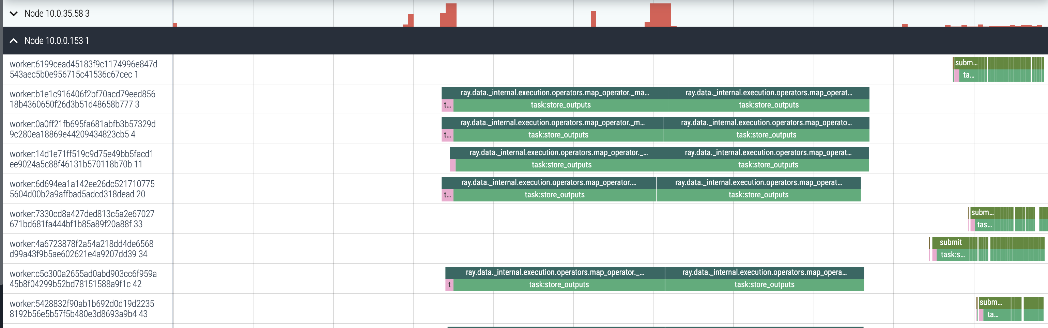Select second map_operator slice in worker b1e1c916 row
The width and height of the screenshot is (1048, 328).
click(x=769, y=93)
